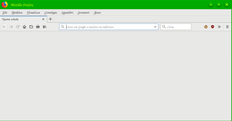The image size is (232, 121).
Task: Open the Library icon
Action: (44, 27)
